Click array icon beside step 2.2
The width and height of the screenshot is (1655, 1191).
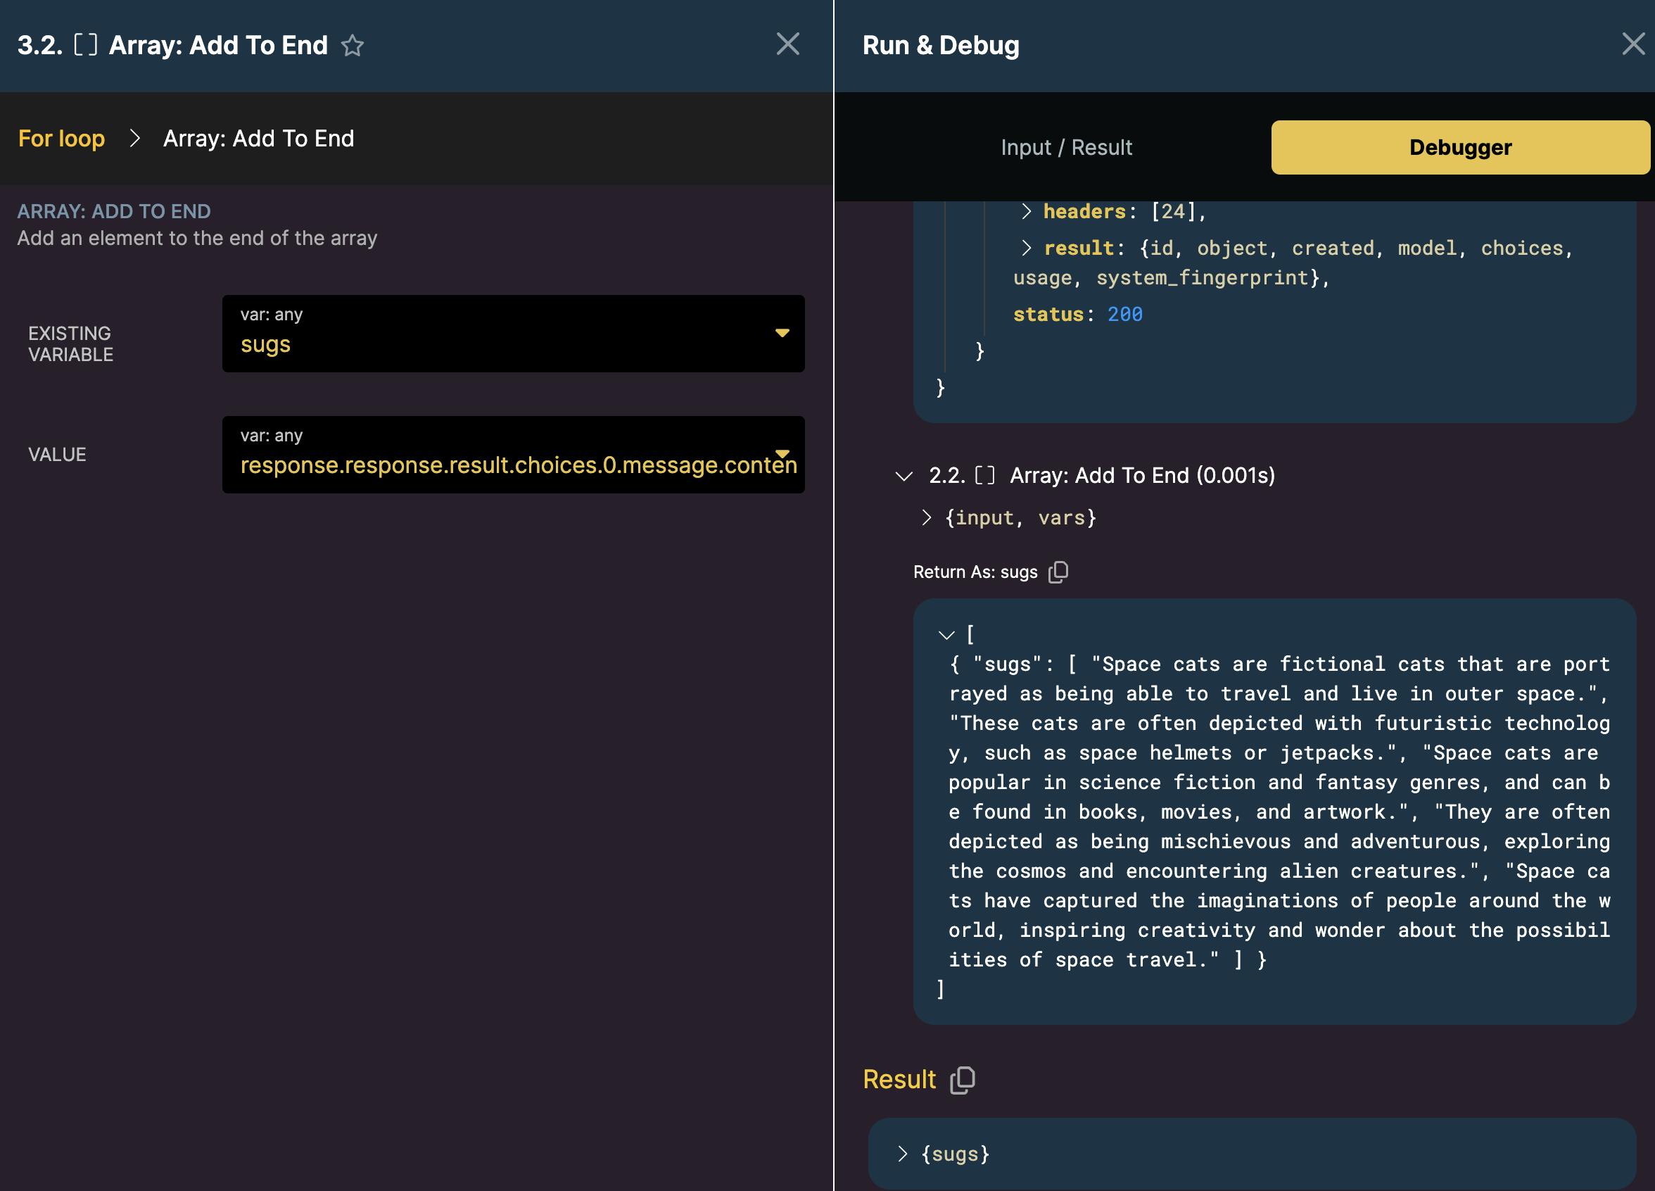tap(984, 476)
